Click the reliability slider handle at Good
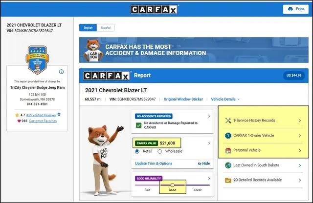This screenshot has width=313, height=203. click(x=173, y=185)
